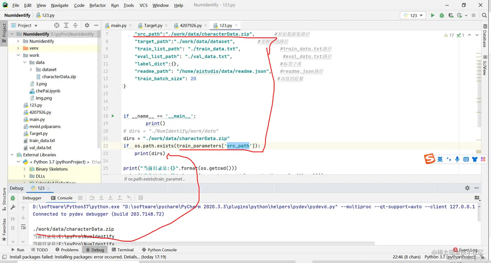The height and width of the screenshot is (263, 491).
Task: Go to next highlighted error arrow
Action: tap(477, 35)
